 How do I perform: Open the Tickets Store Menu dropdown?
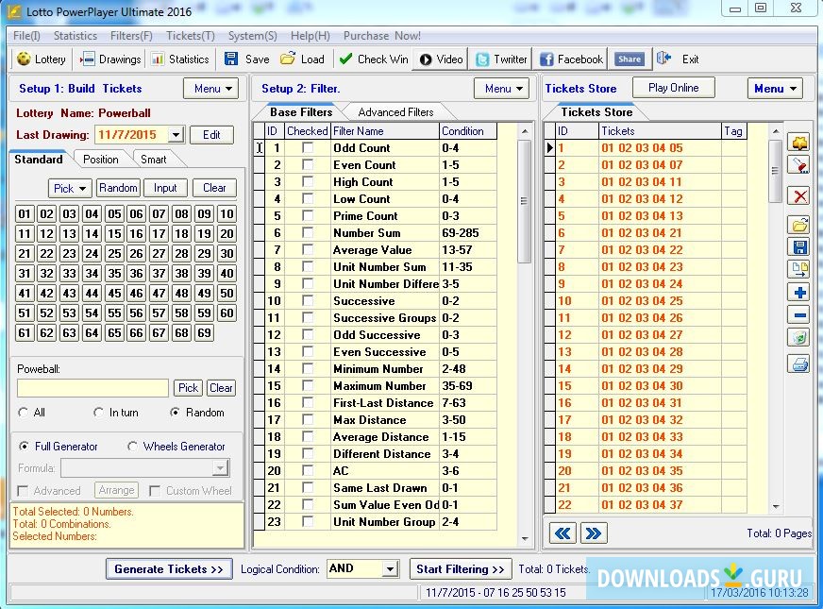(775, 88)
